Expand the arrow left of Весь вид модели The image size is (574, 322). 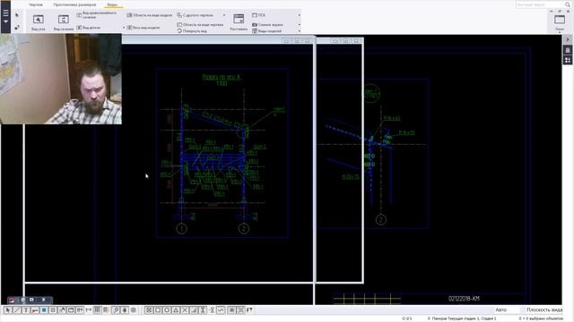click(124, 28)
